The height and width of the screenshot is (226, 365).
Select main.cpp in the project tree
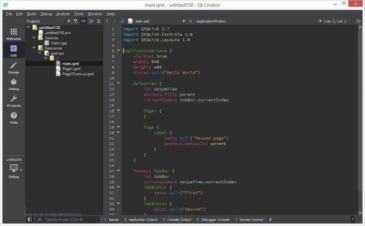[59, 43]
